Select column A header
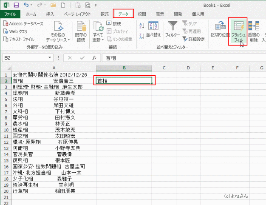 pyautogui.click(x=54, y=68)
